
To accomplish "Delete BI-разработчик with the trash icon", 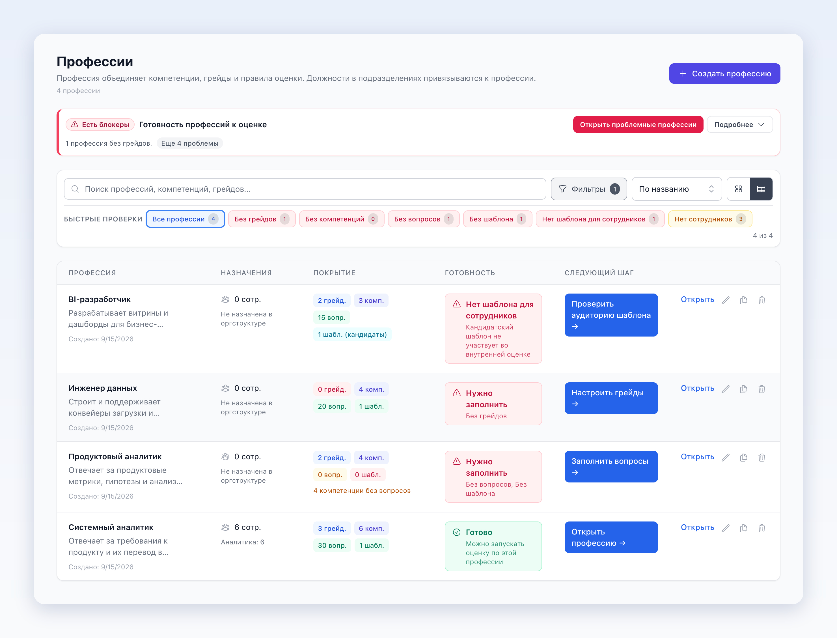I will point(762,300).
